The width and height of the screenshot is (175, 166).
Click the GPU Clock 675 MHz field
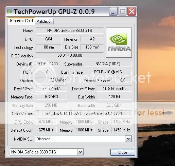pyautogui.click(x=46, y=122)
